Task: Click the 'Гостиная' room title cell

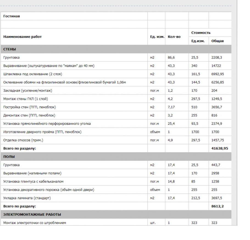Action: click(x=12, y=16)
